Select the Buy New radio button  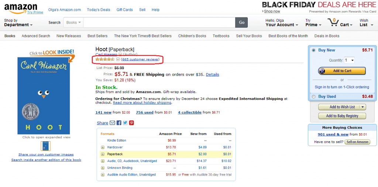[314, 50]
